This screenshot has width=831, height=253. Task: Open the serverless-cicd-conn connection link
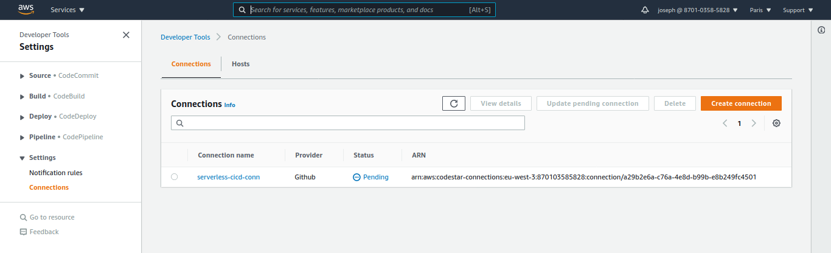pos(228,177)
